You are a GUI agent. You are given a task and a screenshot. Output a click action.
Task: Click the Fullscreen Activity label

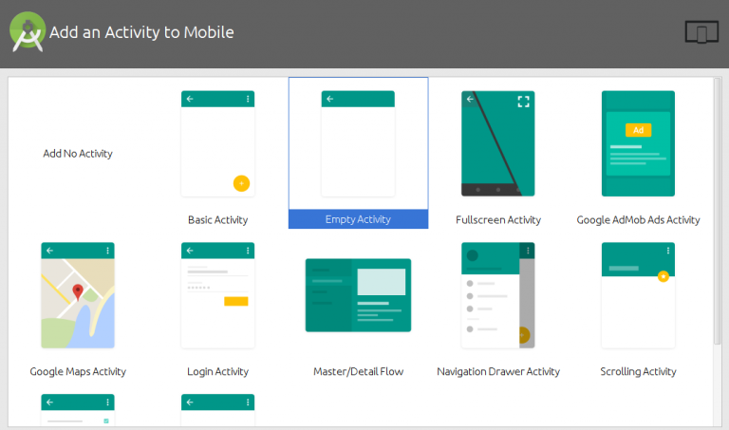tap(498, 220)
